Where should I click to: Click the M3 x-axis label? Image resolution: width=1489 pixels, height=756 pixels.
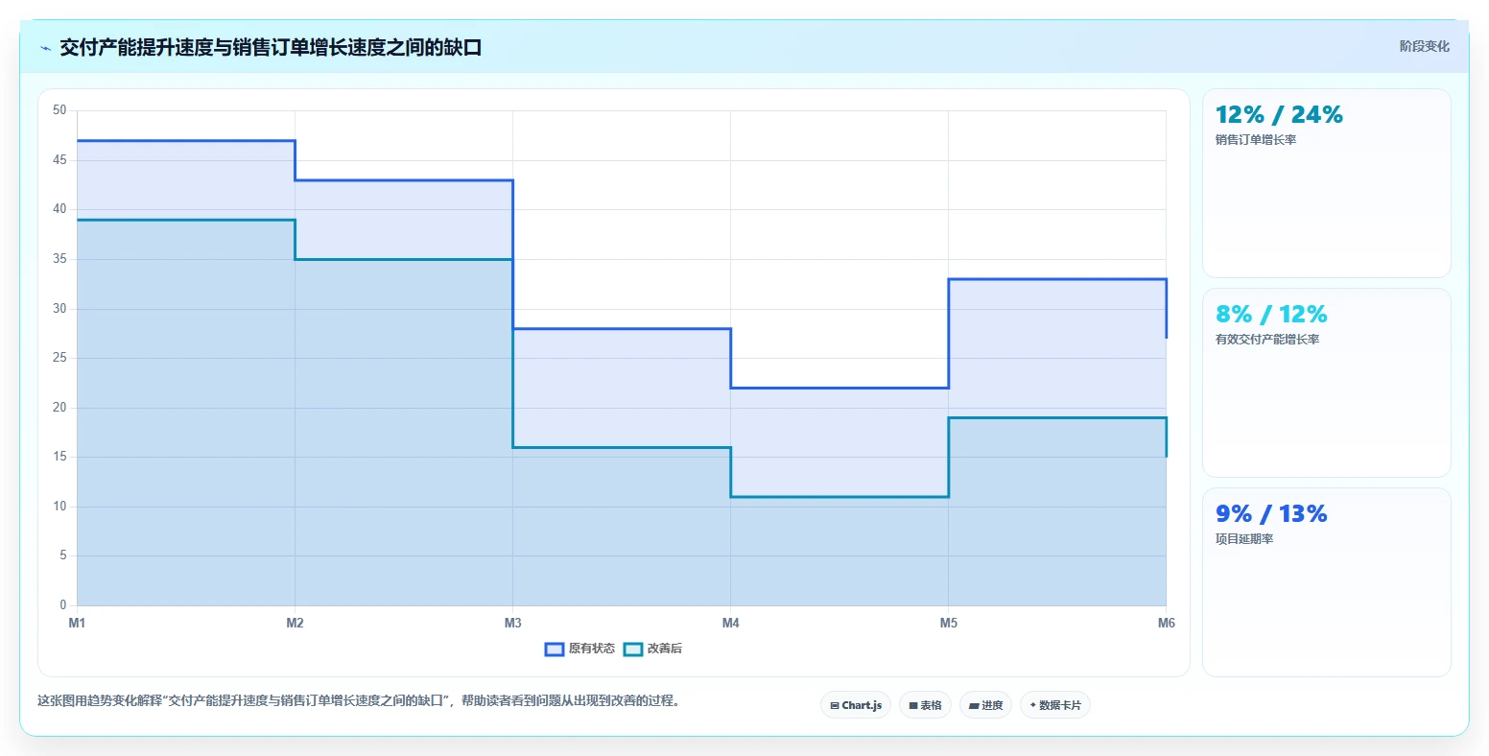512,624
